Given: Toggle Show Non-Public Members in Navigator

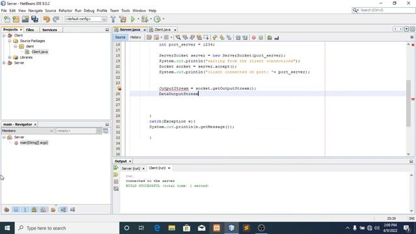Looking at the screenshot, I should coord(34,209).
